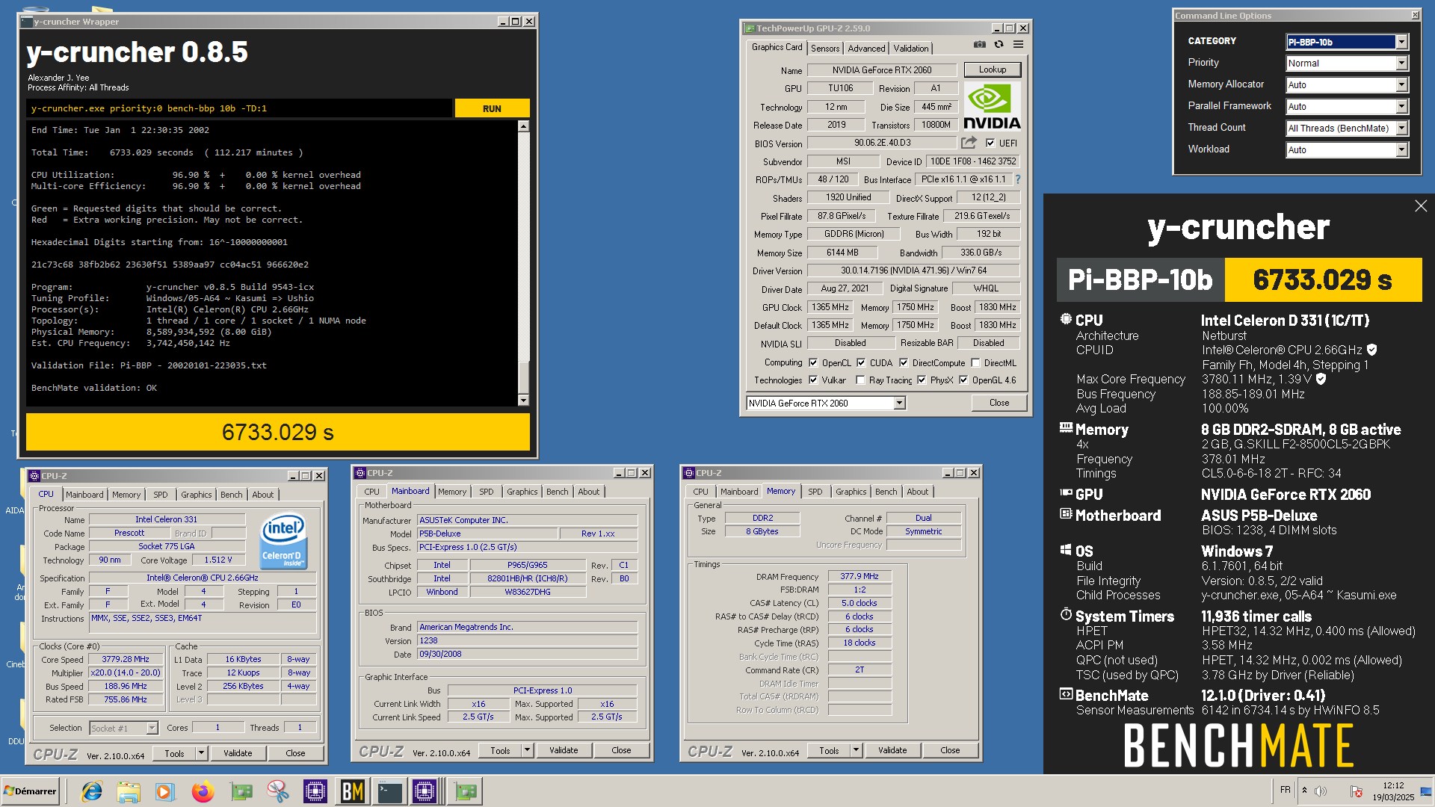This screenshot has width=1435, height=807.
Task: Open the Socket #1 selection dropdown
Action: (x=123, y=728)
